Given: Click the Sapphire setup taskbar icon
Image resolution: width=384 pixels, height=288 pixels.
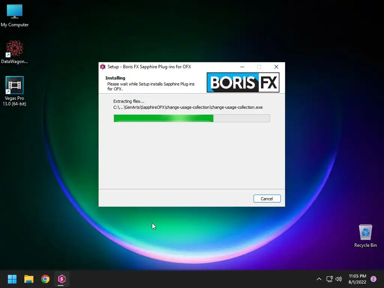Looking at the screenshot, I should click(62, 279).
